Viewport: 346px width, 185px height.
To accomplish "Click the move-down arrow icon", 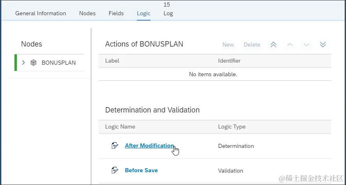I will (306, 44).
